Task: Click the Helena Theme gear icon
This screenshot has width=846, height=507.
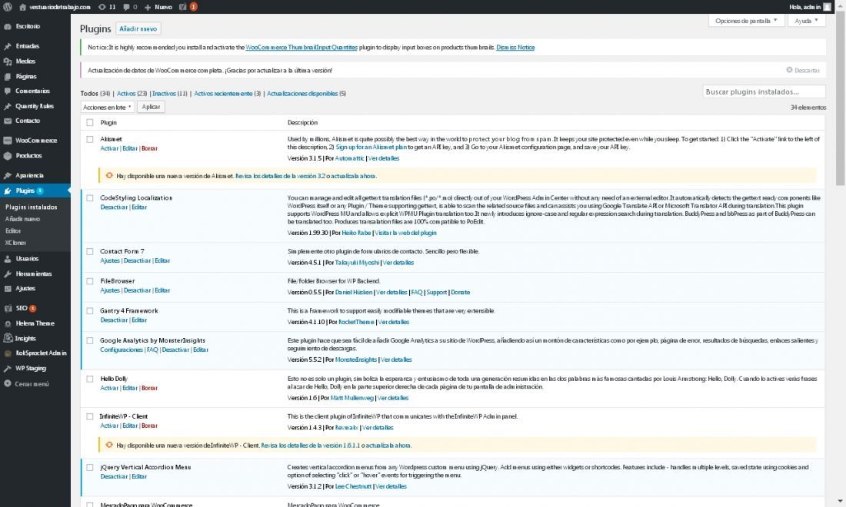Action: tap(8, 323)
